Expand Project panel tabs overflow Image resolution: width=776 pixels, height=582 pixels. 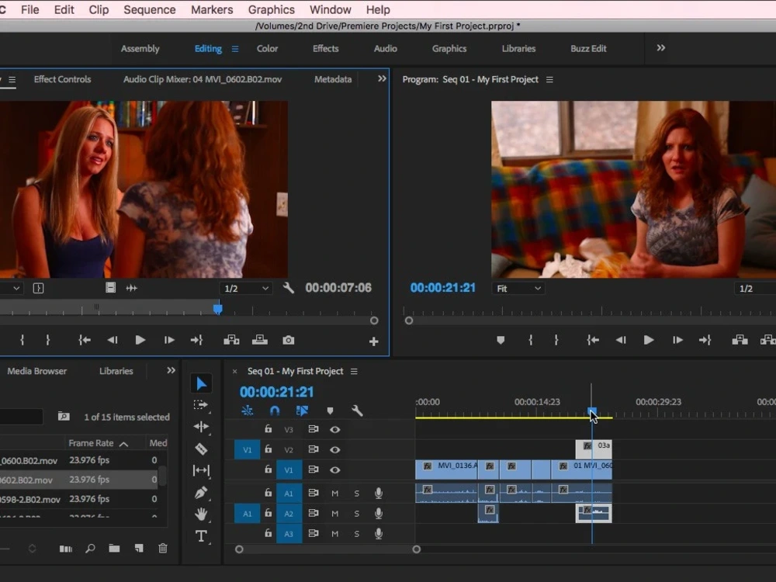click(171, 371)
